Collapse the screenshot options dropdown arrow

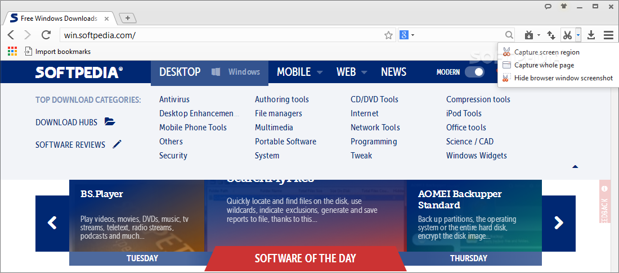click(x=578, y=35)
